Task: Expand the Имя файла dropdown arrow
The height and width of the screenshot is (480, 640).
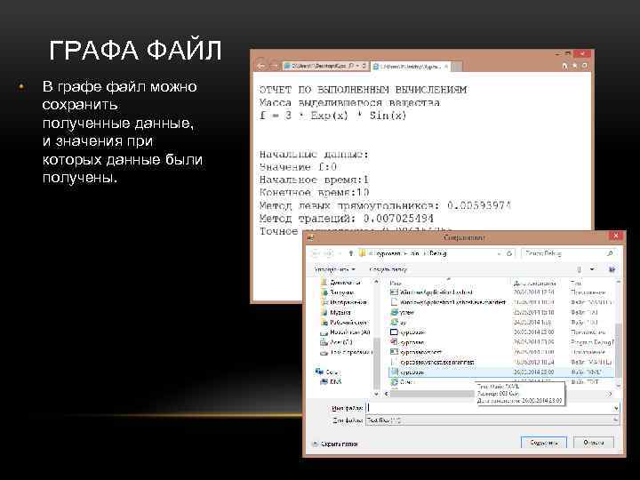Action: (616, 408)
